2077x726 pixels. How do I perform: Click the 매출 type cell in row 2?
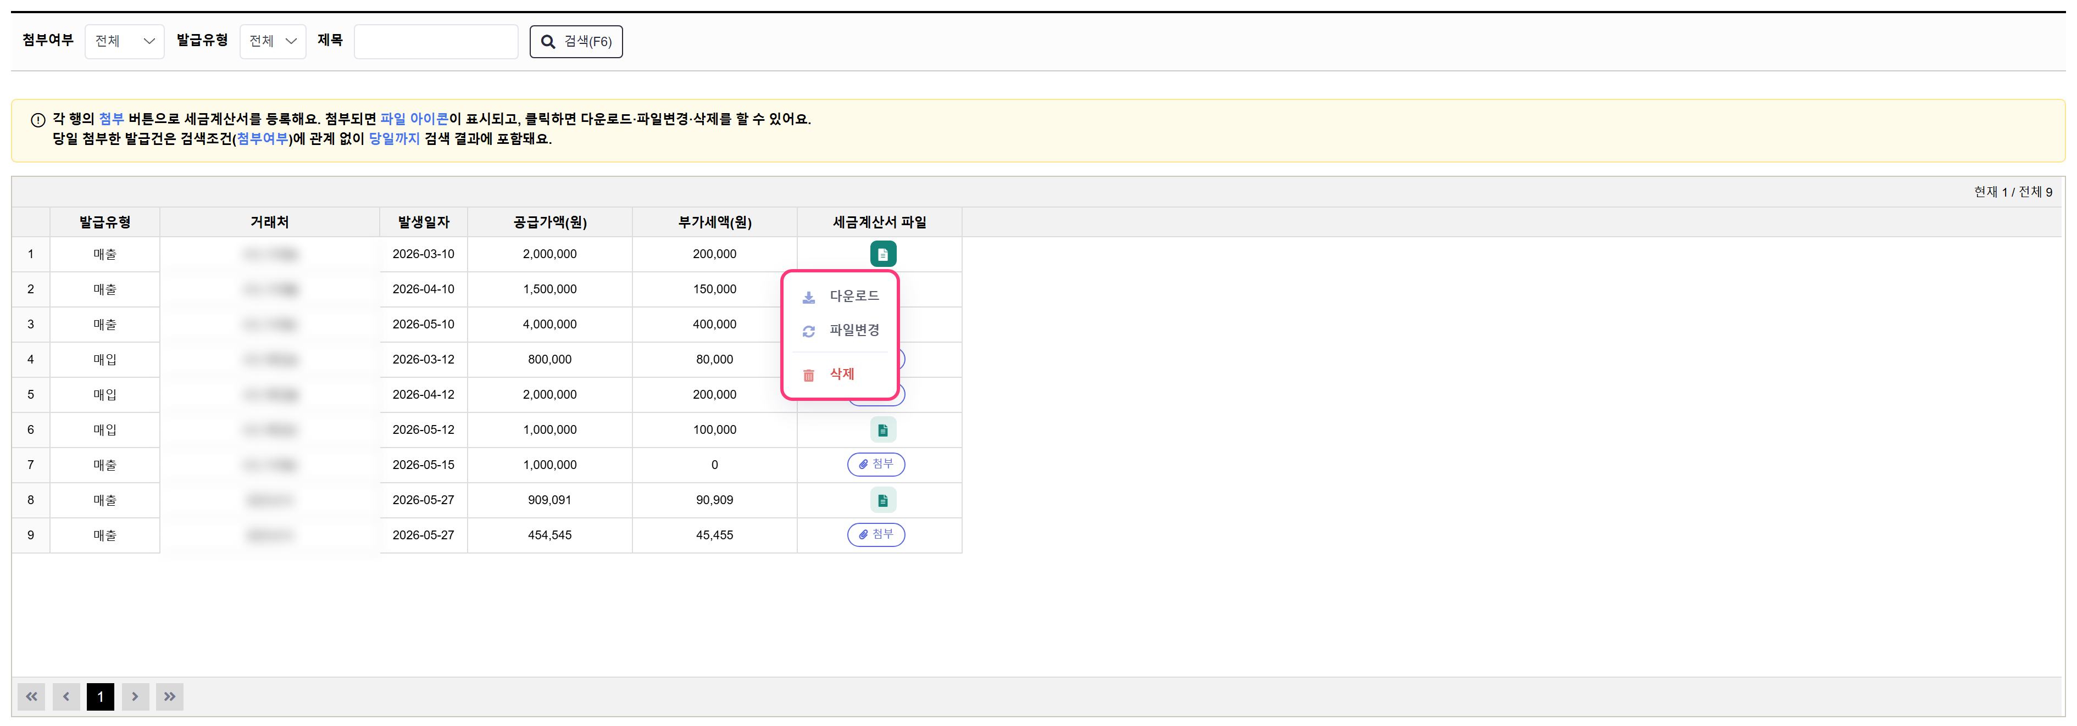coord(105,289)
